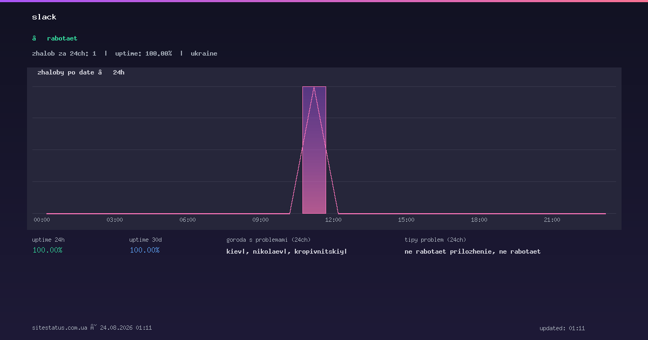Image resolution: width=648 pixels, height=340 pixels.
Task: Click the zhaloby po date chart title
Action: click(66, 72)
